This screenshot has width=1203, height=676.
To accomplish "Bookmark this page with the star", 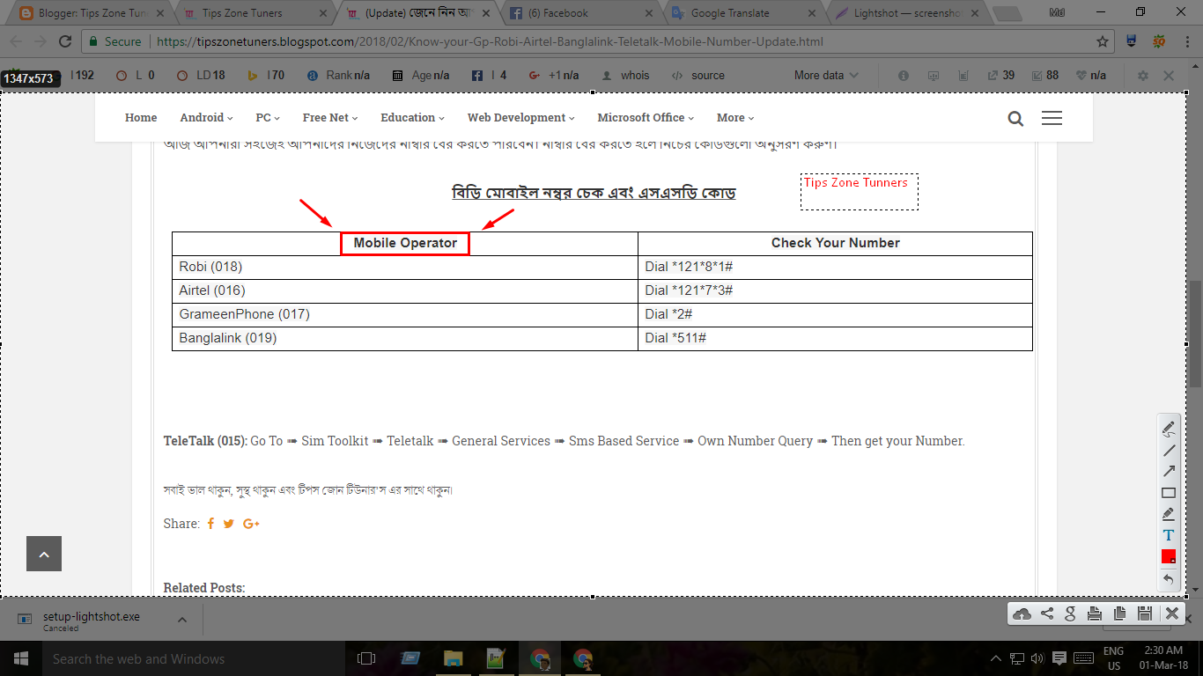I will pos(1102,41).
